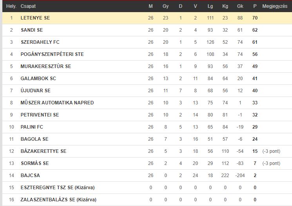Open POGÁNYSZENTPÉTERI STE team page

(52, 54)
